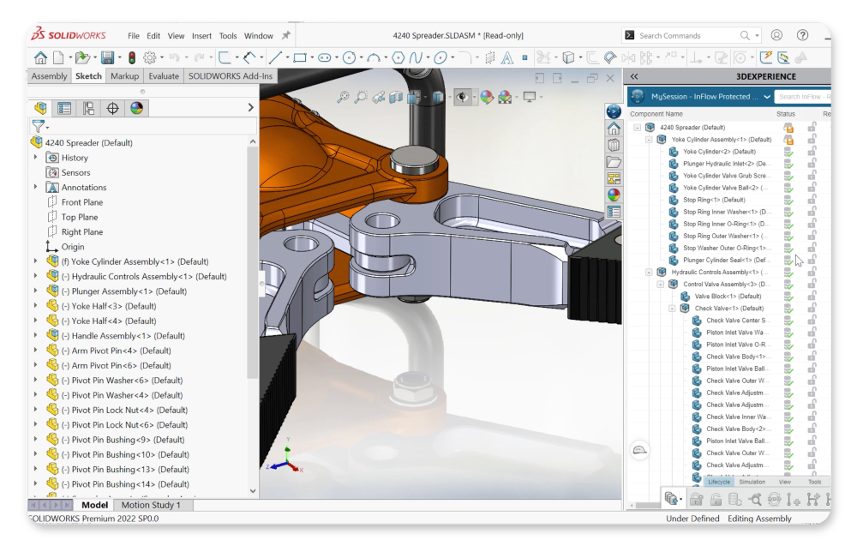Open the FeatureManager design tree tab
The image size is (857, 546).
click(x=40, y=108)
